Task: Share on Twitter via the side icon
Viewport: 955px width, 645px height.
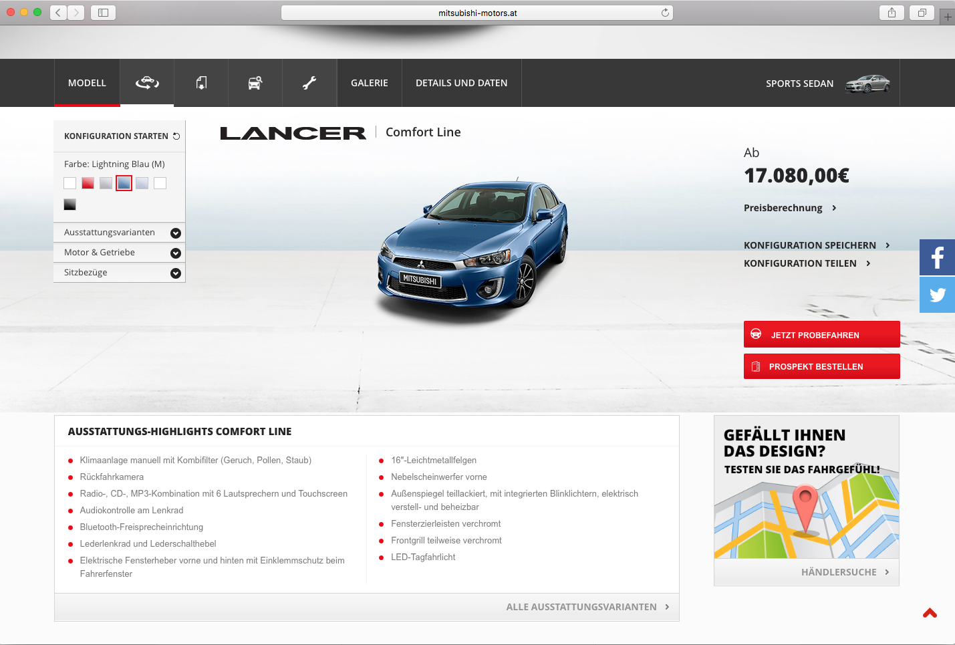Action: point(937,295)
